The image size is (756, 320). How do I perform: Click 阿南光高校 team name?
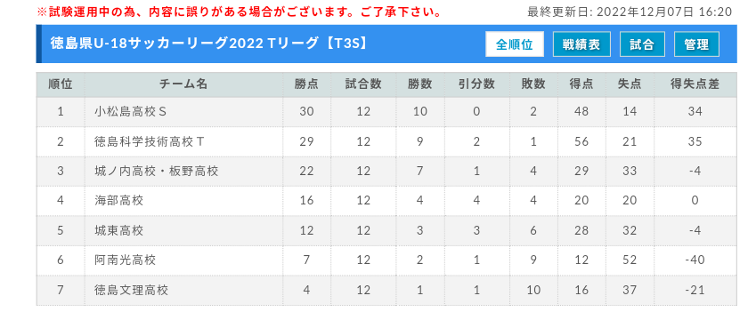(x=126, y=260)
